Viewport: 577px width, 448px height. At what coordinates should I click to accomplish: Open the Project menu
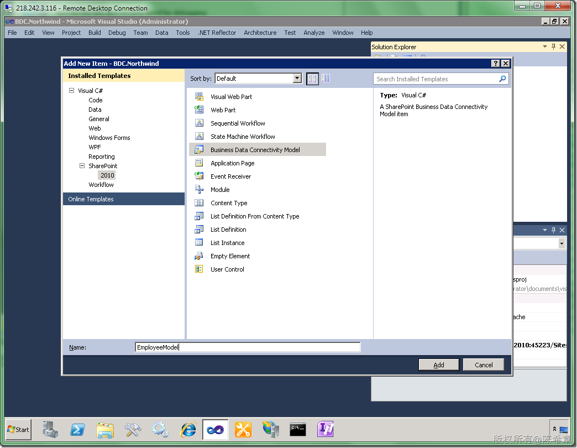71,33
